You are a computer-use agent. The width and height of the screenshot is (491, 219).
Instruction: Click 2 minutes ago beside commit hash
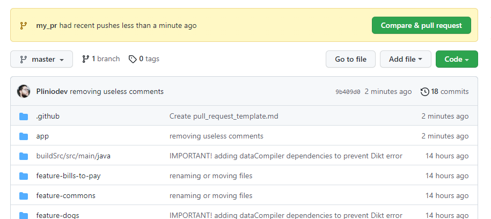tap(388, 91)
